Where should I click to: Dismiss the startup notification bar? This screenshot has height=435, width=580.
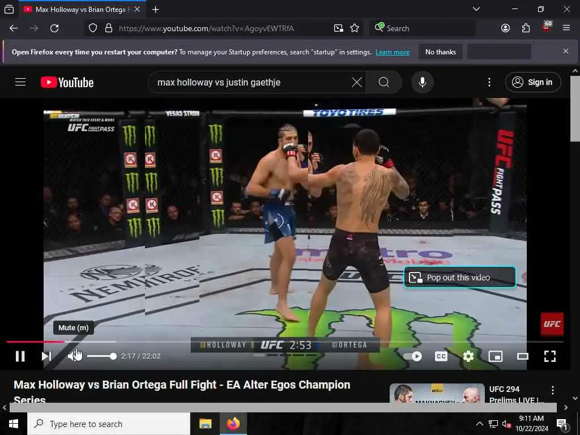566,51
